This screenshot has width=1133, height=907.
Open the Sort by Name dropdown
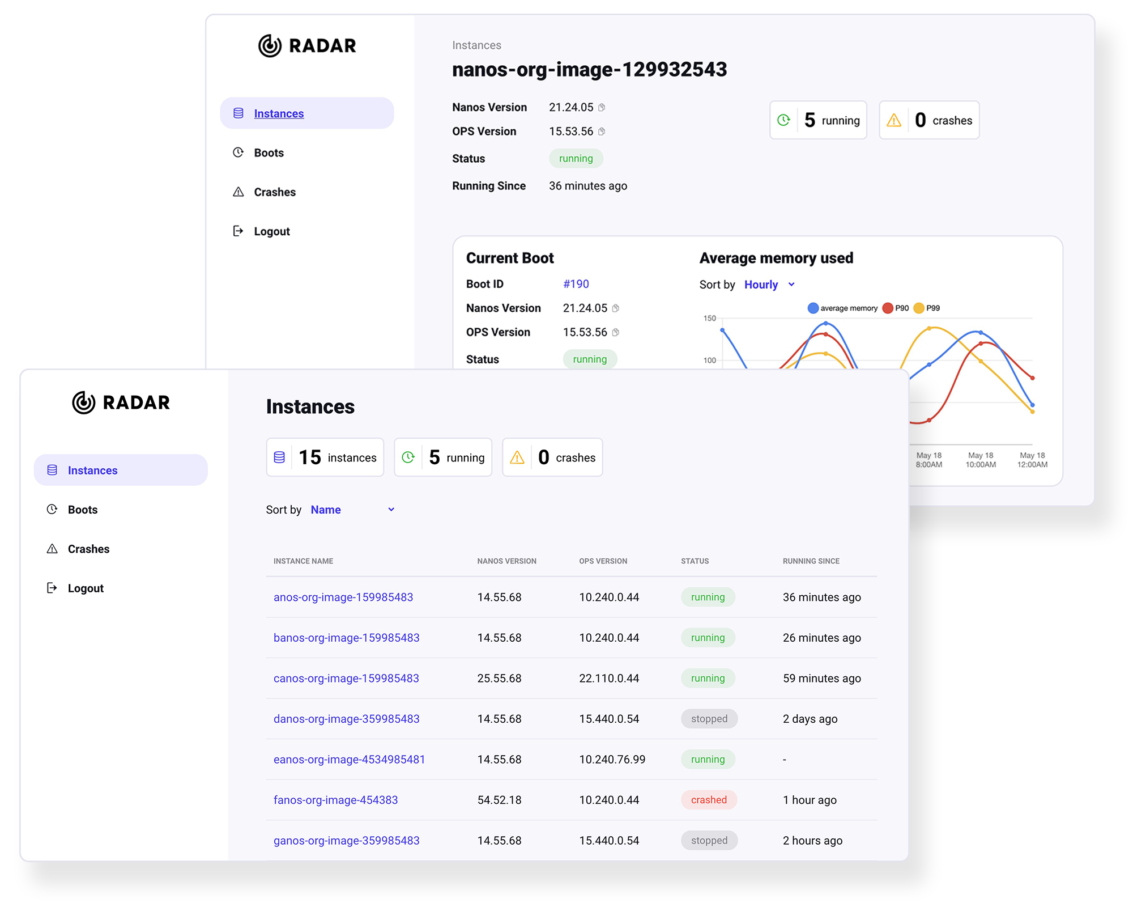tap(352, 510)
